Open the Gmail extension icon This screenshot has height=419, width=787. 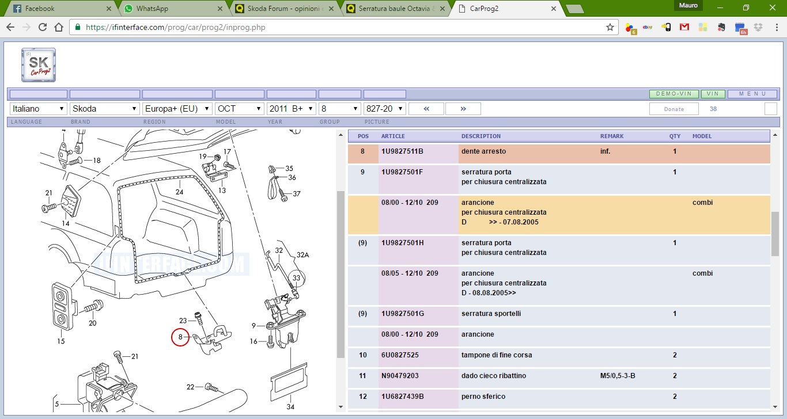coord(684,27)
